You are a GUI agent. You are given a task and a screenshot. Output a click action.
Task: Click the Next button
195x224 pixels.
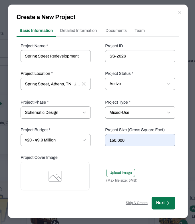(163, 203)
